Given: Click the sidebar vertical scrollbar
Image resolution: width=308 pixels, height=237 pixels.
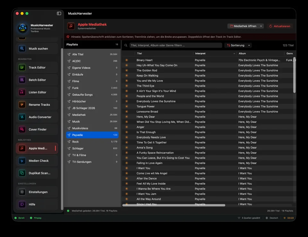Looking at the screenshot, I should [62, 129].
